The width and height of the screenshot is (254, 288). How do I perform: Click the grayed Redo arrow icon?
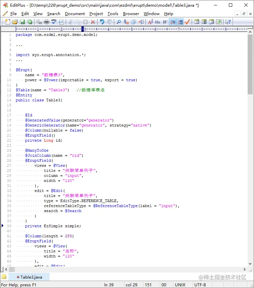(110, 22)
